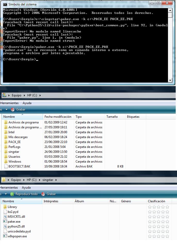Select the singstar folder icon in HP (C:)

point(6,152)
